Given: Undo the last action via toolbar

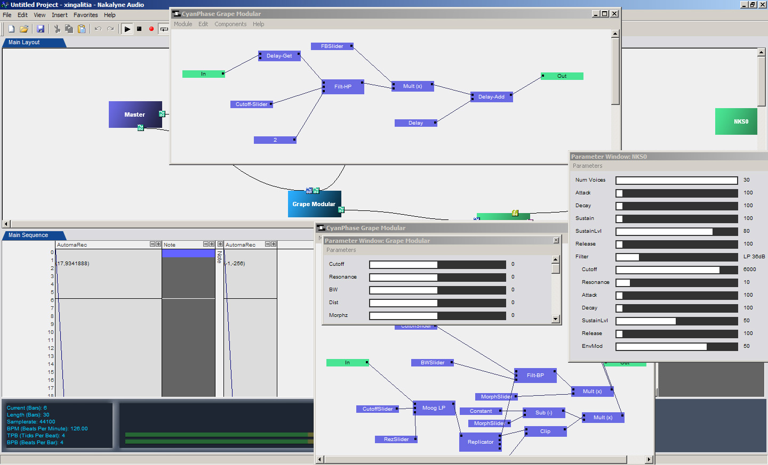Looking at the screenshot, I should tap(98, 29).
